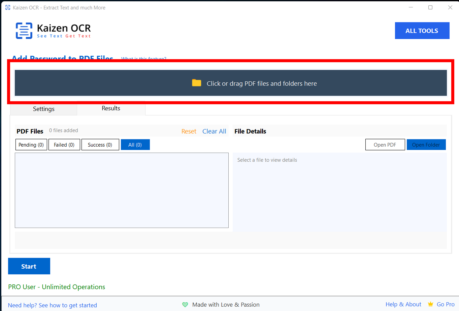The height and width of the screenshot is (311, 459).
Task: Switch to the Results tab
Action: point(111,108)
